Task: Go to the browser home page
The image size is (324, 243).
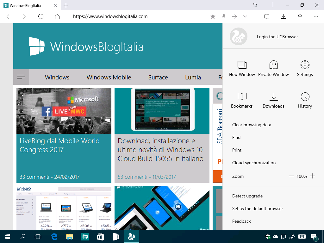Action: tap(57, 16)
